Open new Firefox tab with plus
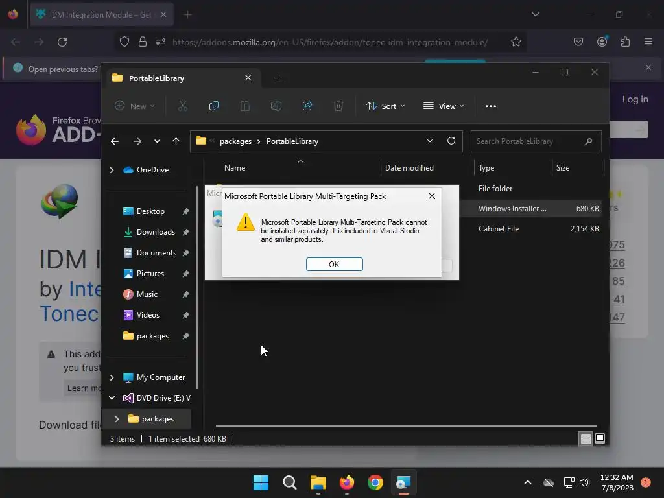Image resolution: width=664 pixels, height=498 pixels. 187,15
